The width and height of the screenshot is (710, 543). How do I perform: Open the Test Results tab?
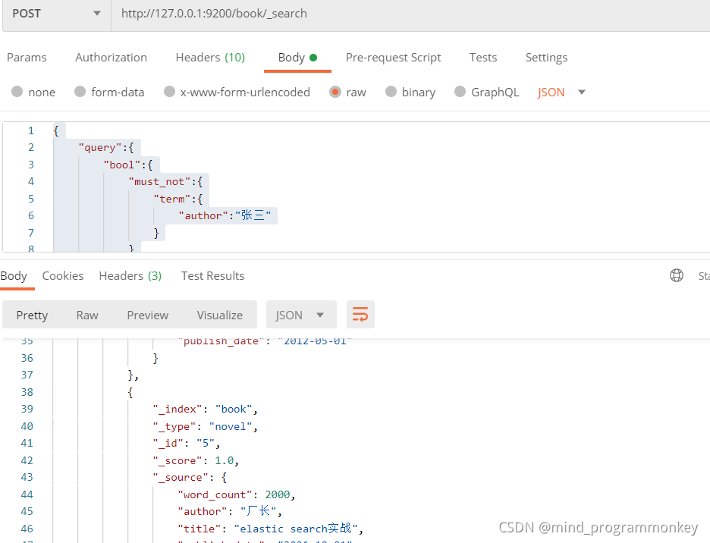(213, 276)
